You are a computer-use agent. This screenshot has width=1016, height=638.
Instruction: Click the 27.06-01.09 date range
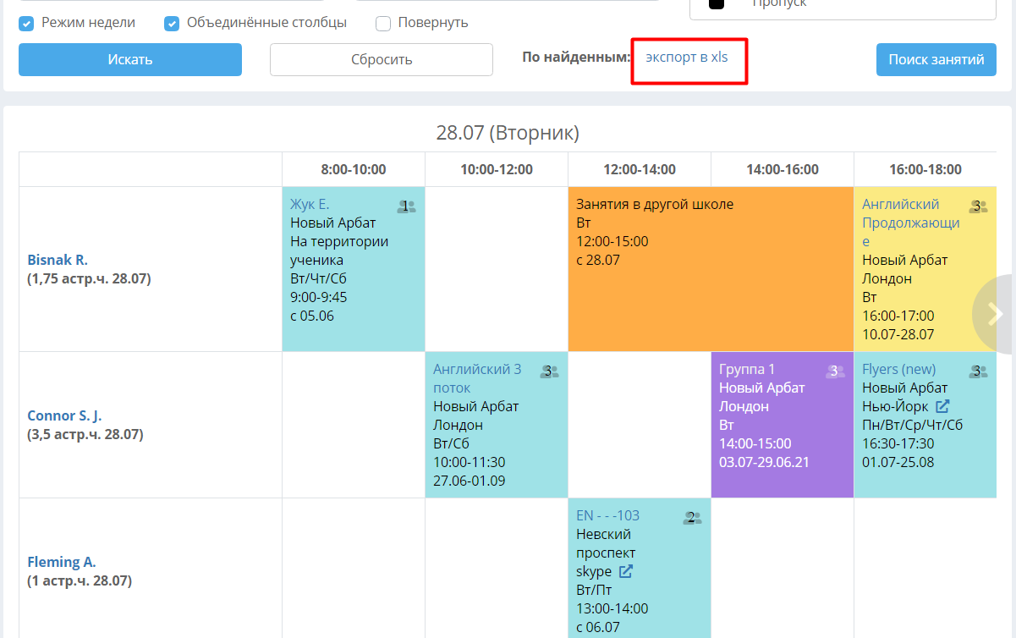pos(470,481)
